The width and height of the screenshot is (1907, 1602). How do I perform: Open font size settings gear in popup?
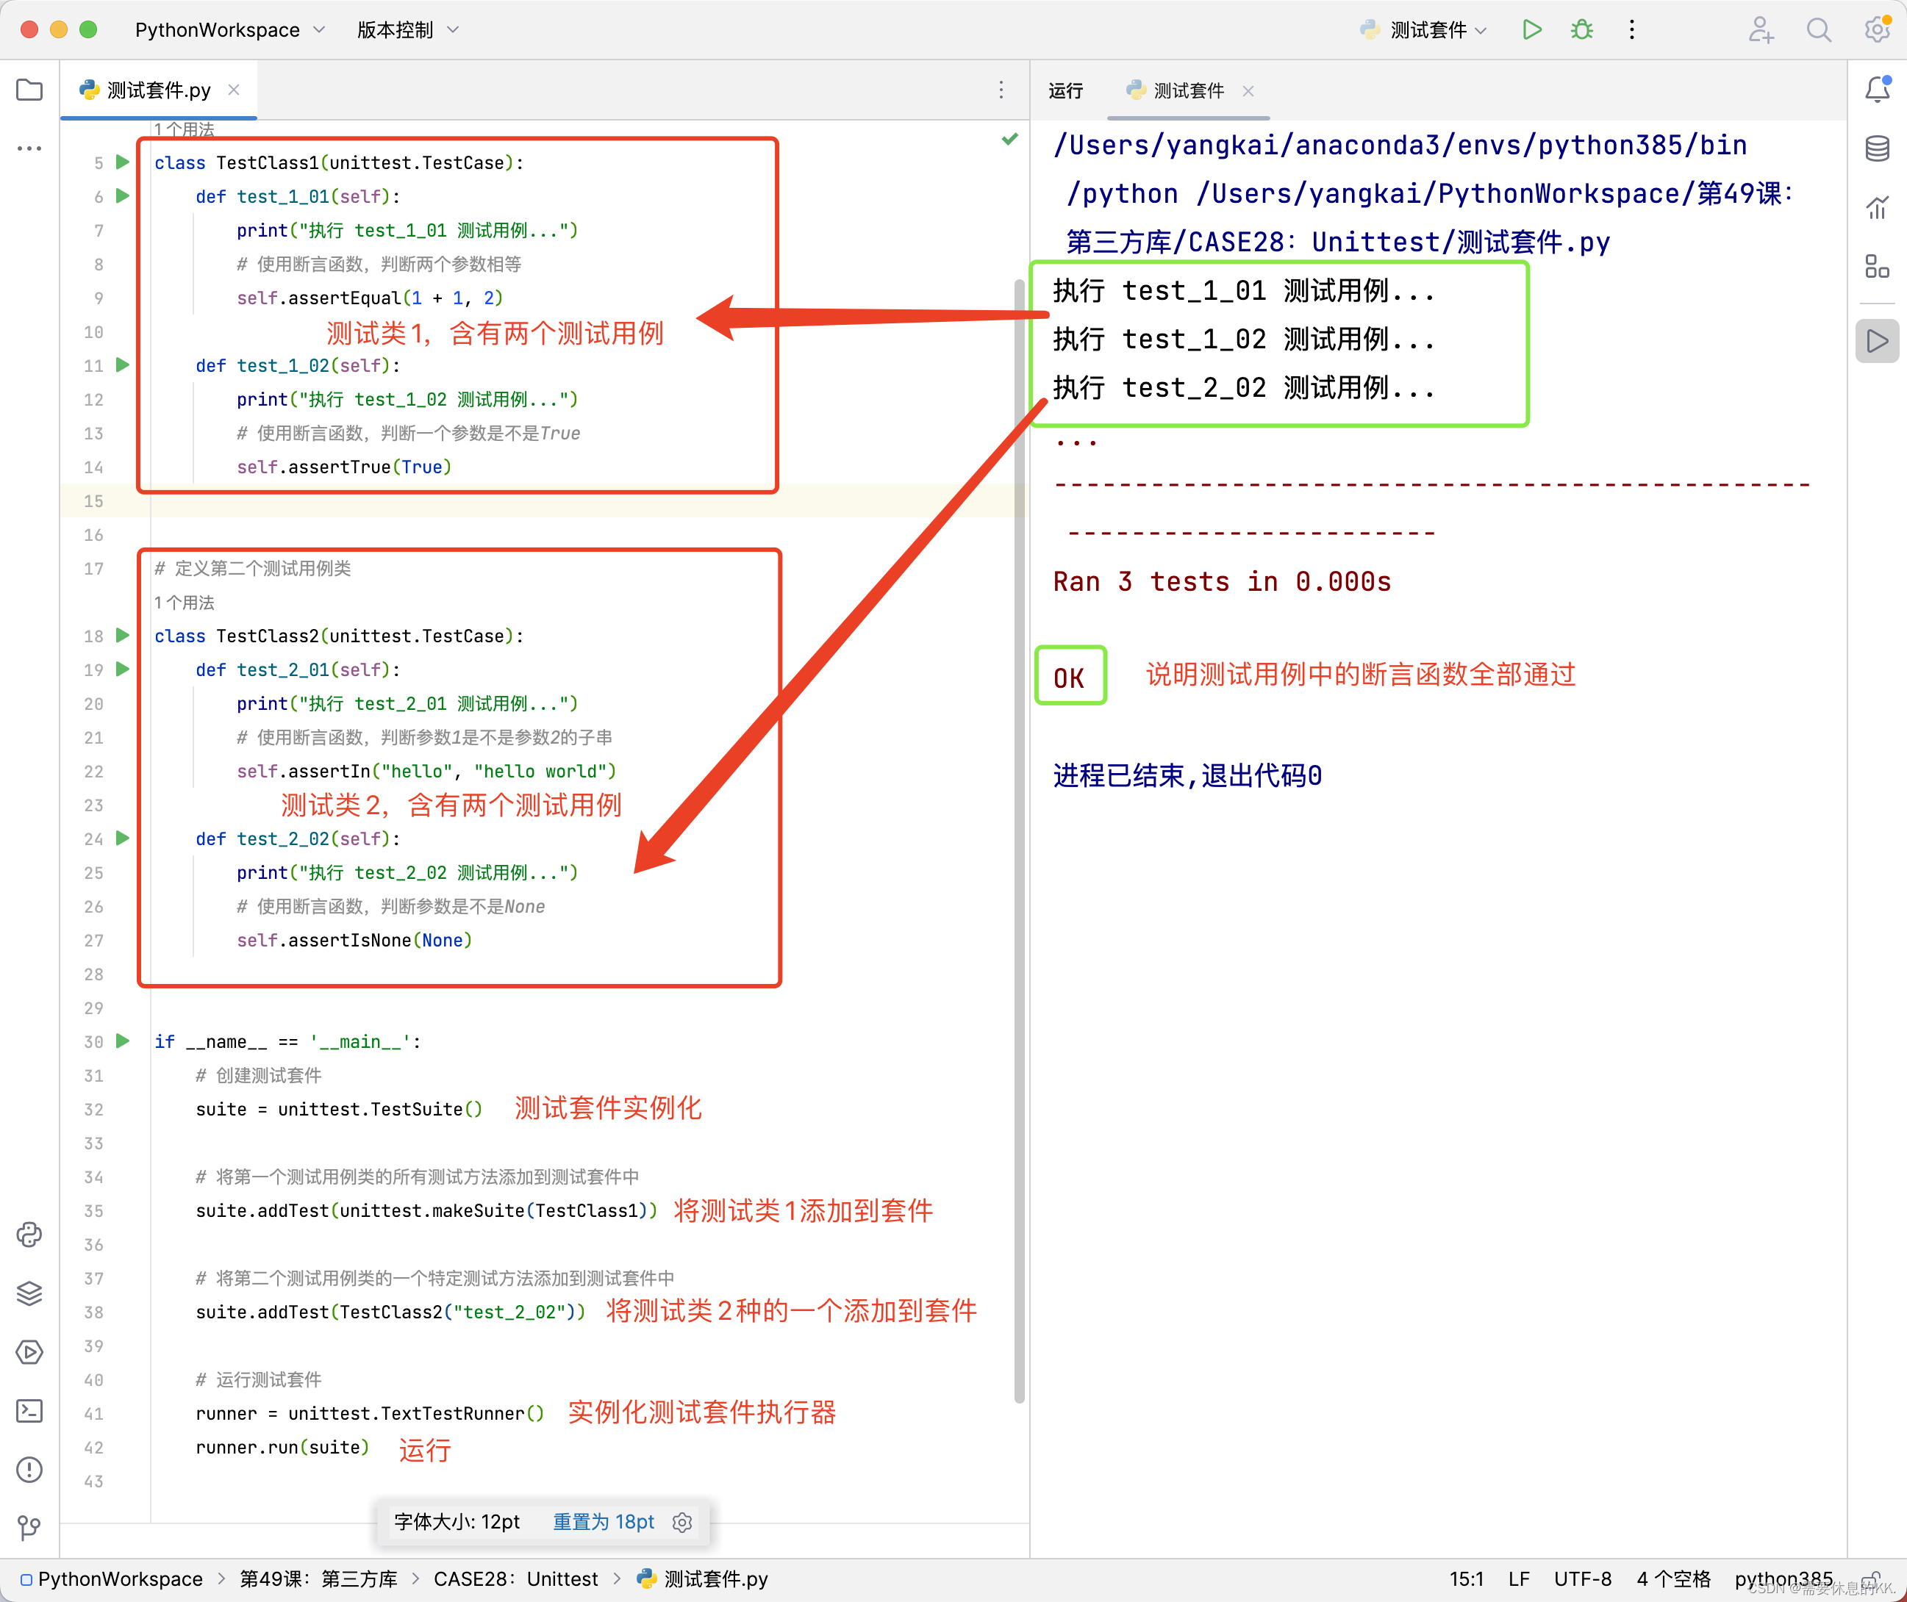point(682,1522)
